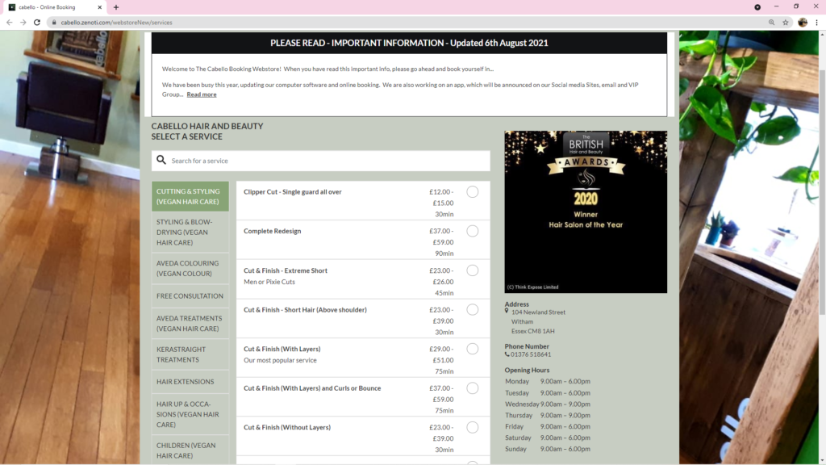This screenshot has width=826, height=465.
Task: Click the phone number 01376 518641
Action: 531,354
